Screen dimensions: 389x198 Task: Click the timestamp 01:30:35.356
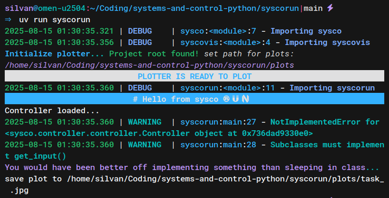point(85,43)
